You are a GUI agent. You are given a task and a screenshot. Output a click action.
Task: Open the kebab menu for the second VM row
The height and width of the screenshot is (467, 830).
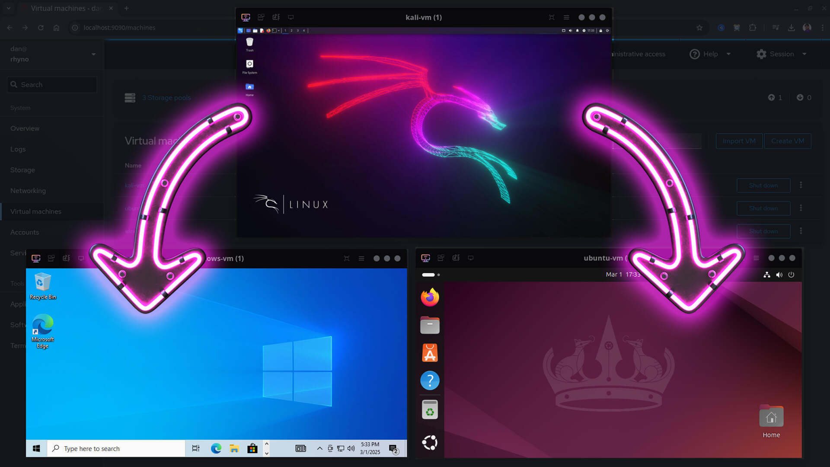tap(801, 208)
